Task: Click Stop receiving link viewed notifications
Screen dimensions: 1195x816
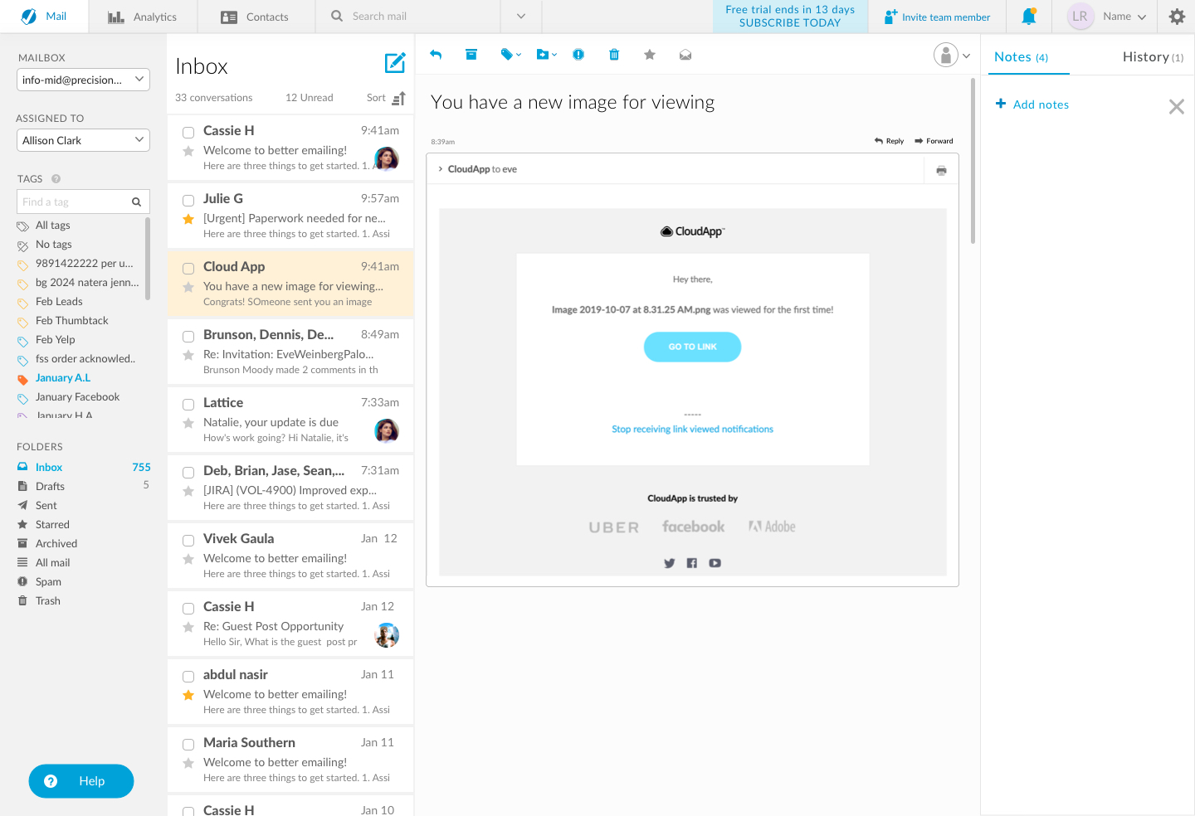Action: click(692, 429)
